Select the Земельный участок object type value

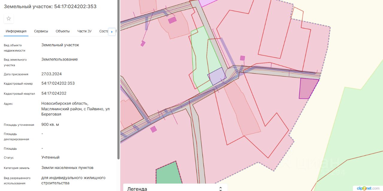(x=60, y=45)
